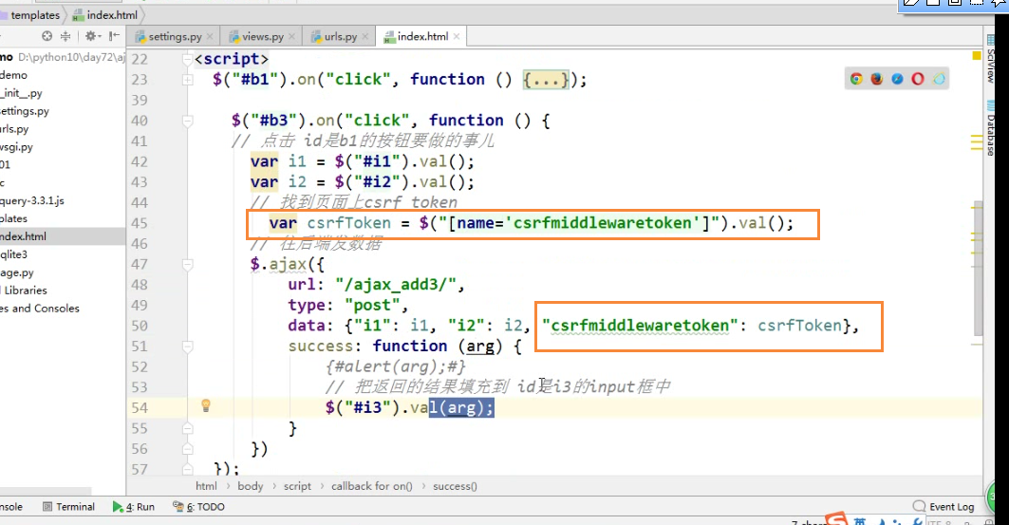Select jquery-3.3.1.js in the project tree

click(x=32, y=200)
